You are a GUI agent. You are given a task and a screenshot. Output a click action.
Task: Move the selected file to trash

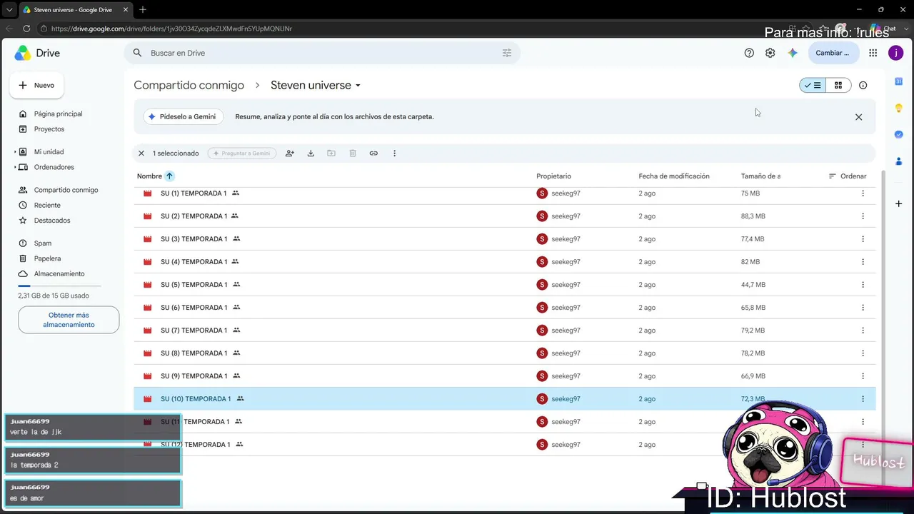pyautogui.click(x=352, y=153)
